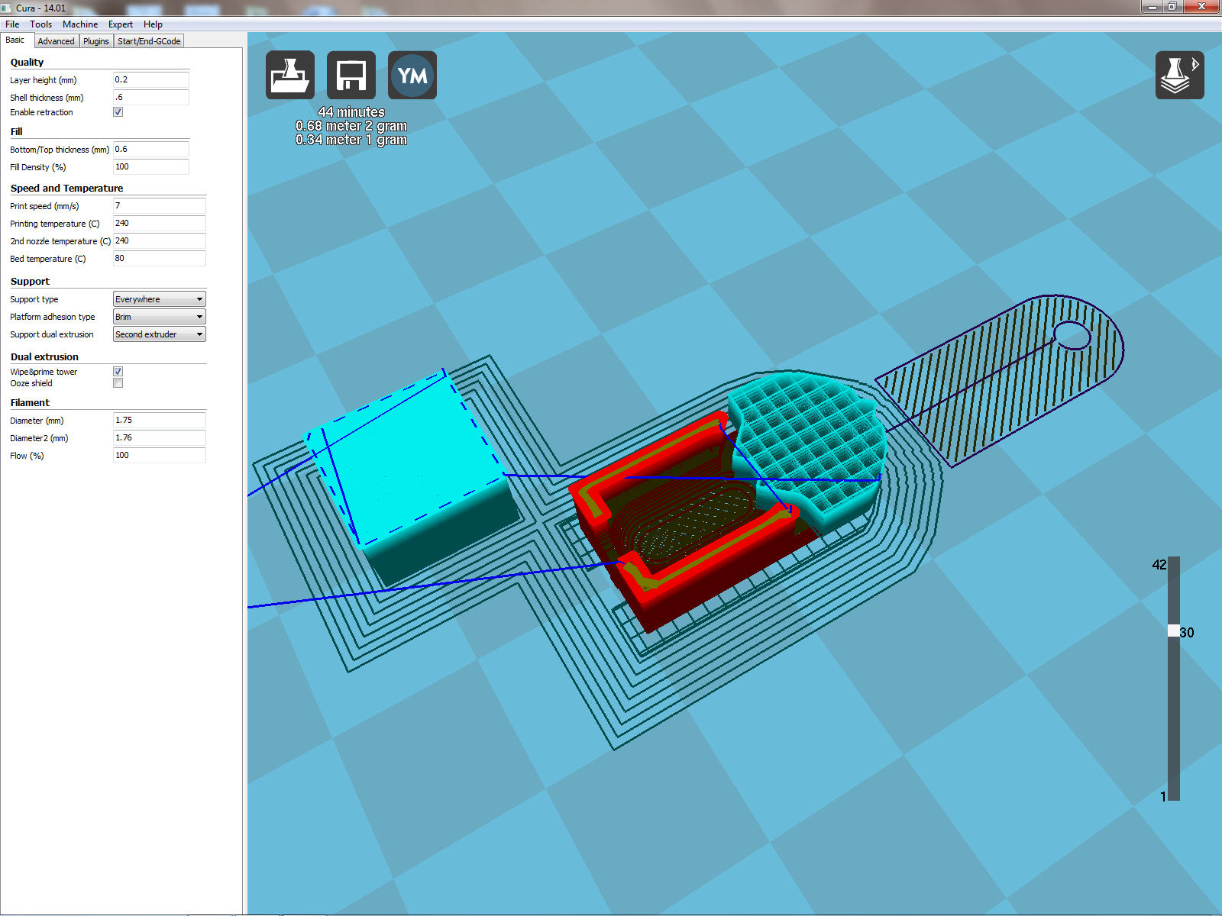Open the Expert menu

[120, 24]
